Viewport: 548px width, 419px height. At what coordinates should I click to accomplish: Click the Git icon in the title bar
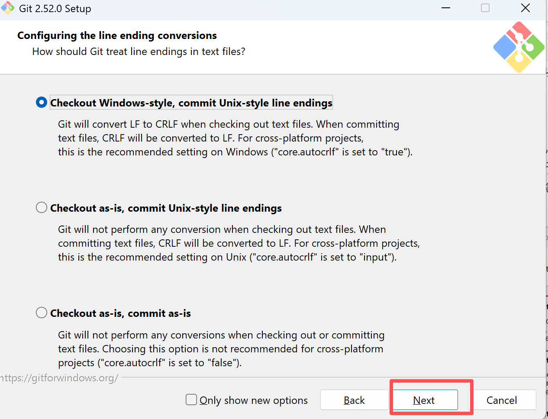click(7, 8)
